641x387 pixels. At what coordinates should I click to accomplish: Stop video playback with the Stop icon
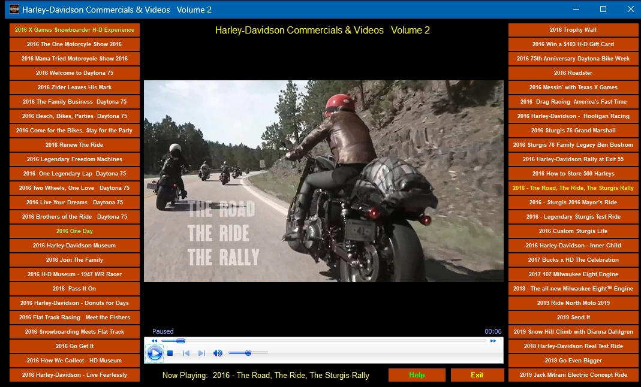pos(170,353)
